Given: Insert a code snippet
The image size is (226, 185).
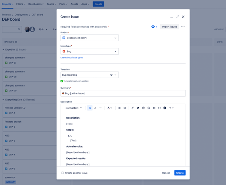Looking at the screenshot, I should tap(159, 108).
